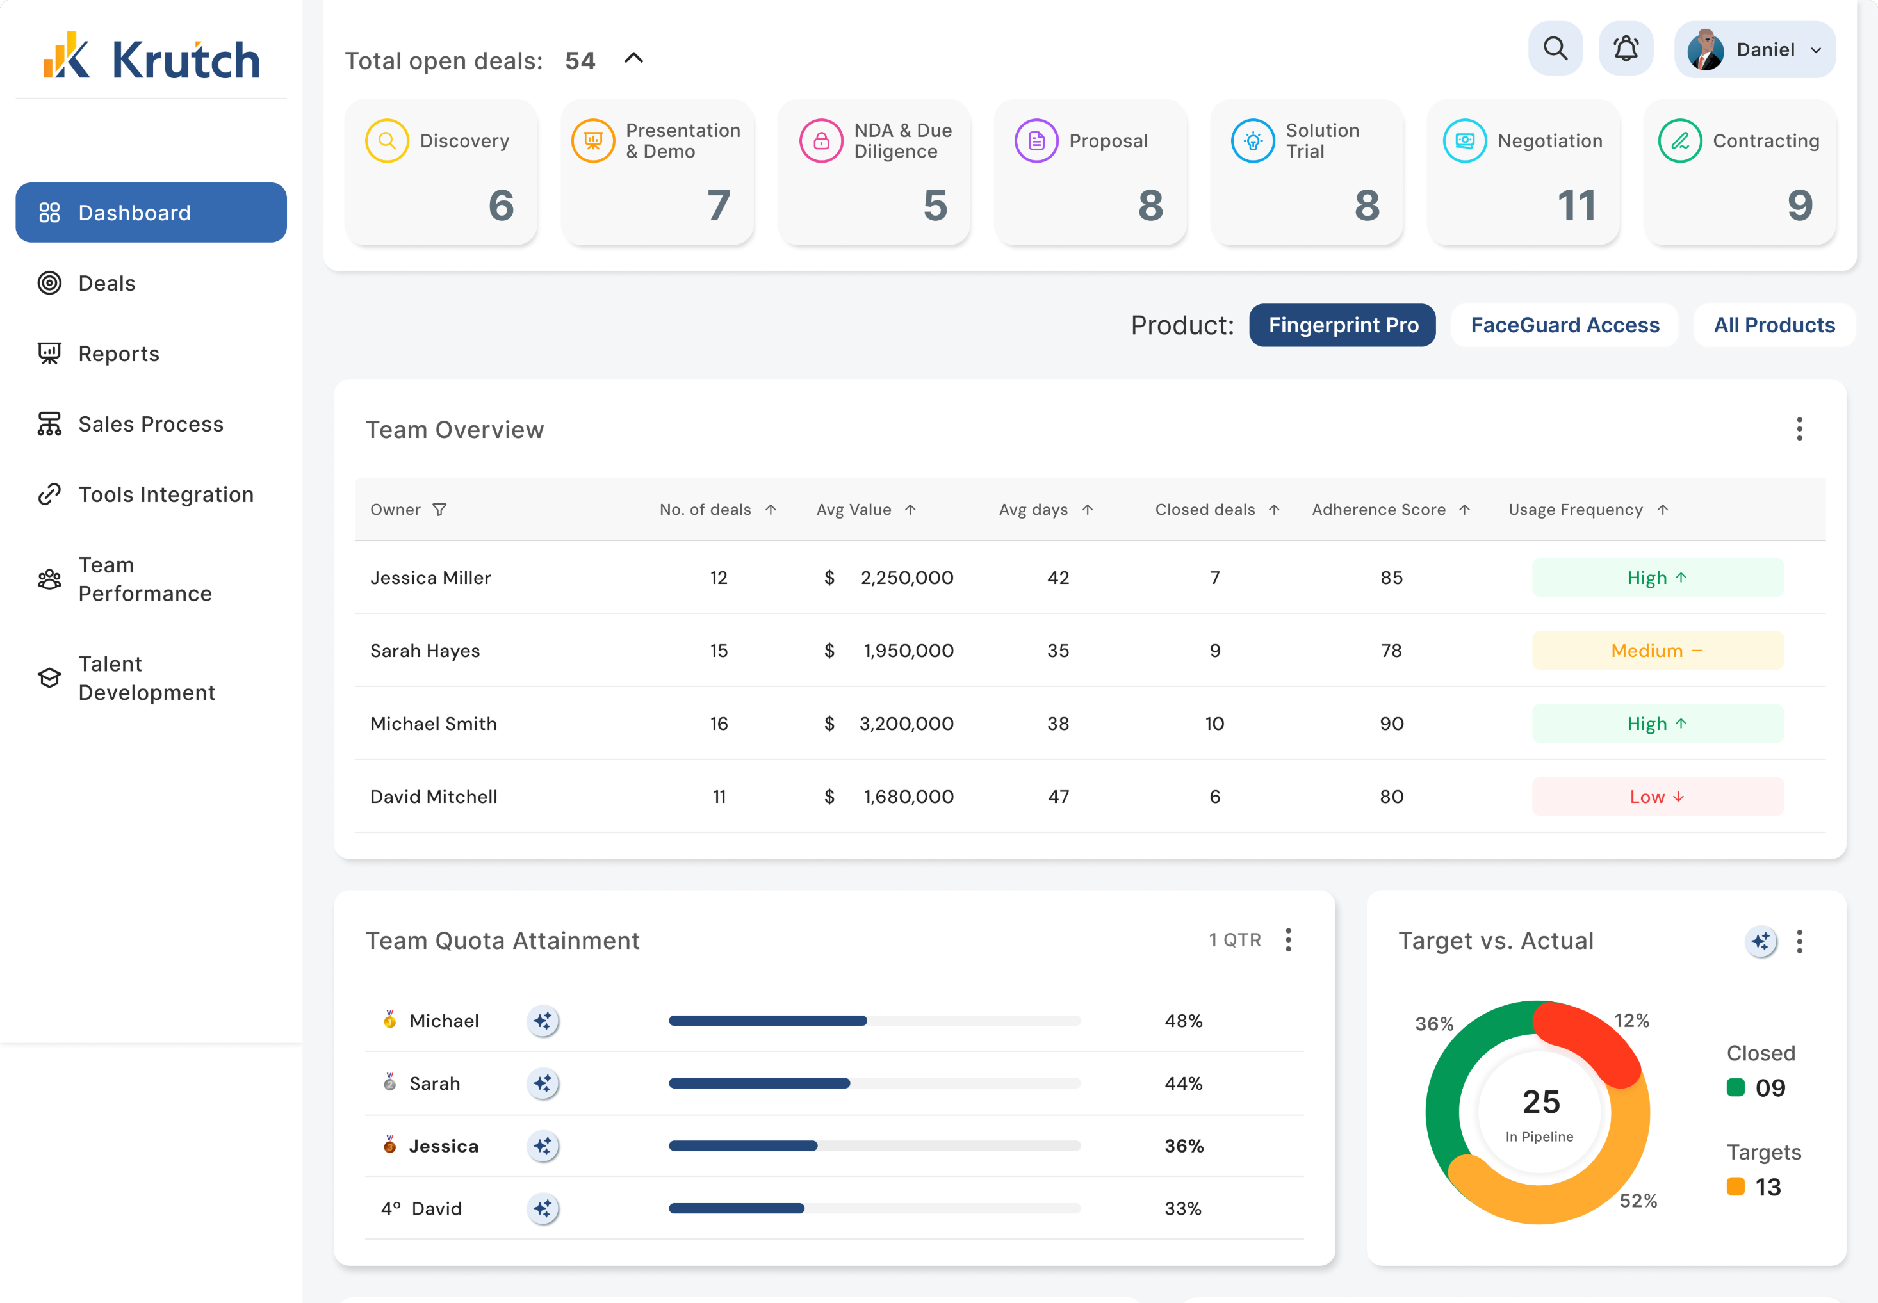Image resolution: width=1878 pixels, height=1303 pixels.
Task: Click the Proposal document icon
Action: (x=1036, y=140)
